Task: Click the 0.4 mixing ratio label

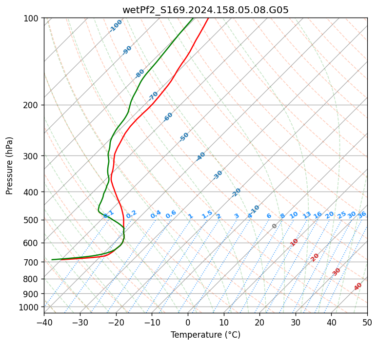Action: [x=156, y=214]
